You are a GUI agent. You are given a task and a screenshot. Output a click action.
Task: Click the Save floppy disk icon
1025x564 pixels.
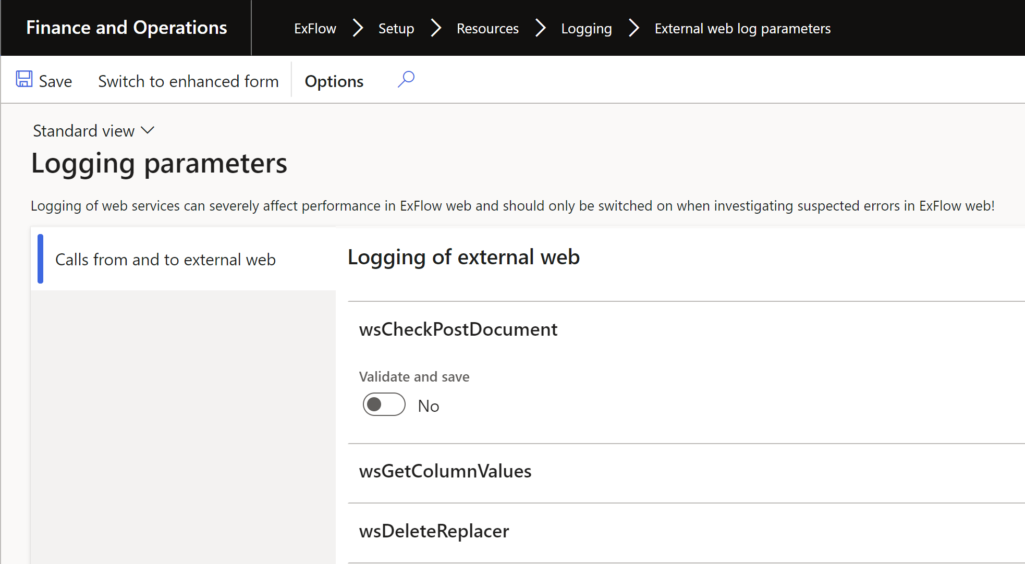(x=24, y=79)
